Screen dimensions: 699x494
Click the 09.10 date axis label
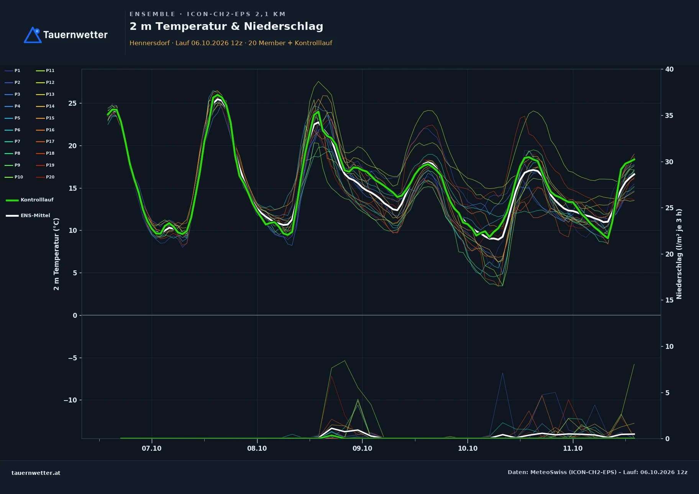tap(362, 448)
